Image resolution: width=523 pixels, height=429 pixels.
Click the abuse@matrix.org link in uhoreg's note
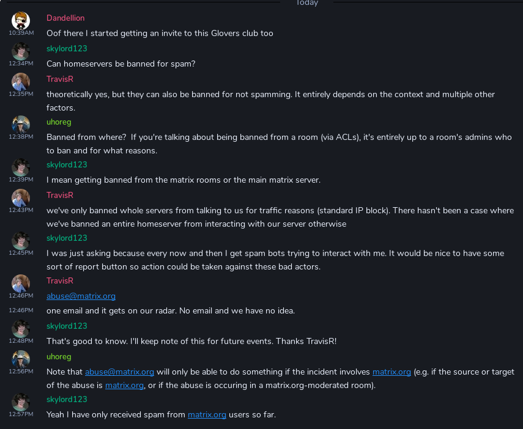(119, 372)
